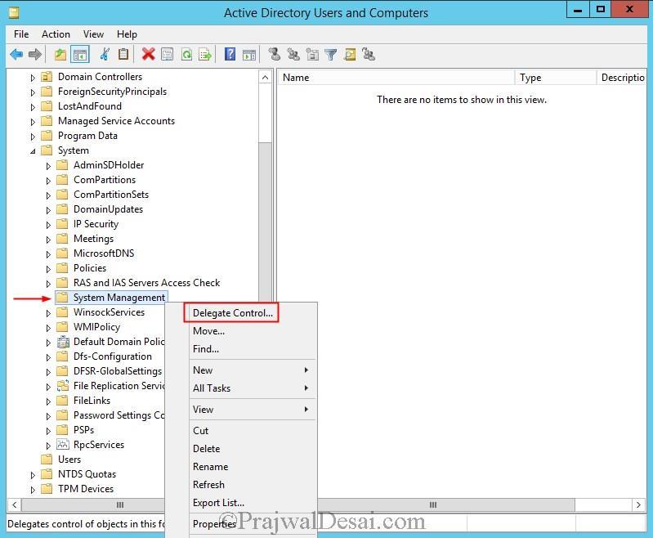This screenshot has height=538, width=653.
Task: Click the red X Delete toolbar icon
Action: [x=148, y=54]
